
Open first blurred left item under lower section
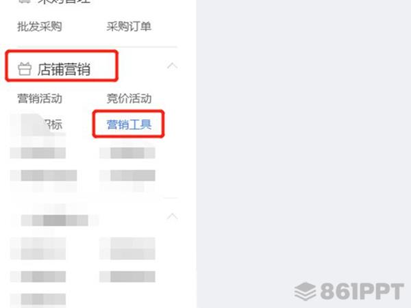[38, 248]
